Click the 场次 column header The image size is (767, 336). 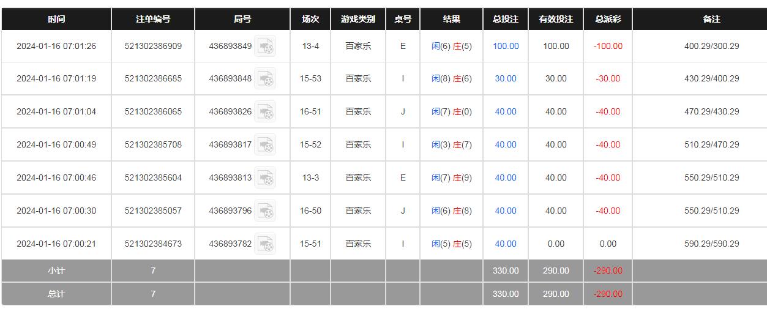click(x=310, y=19)
